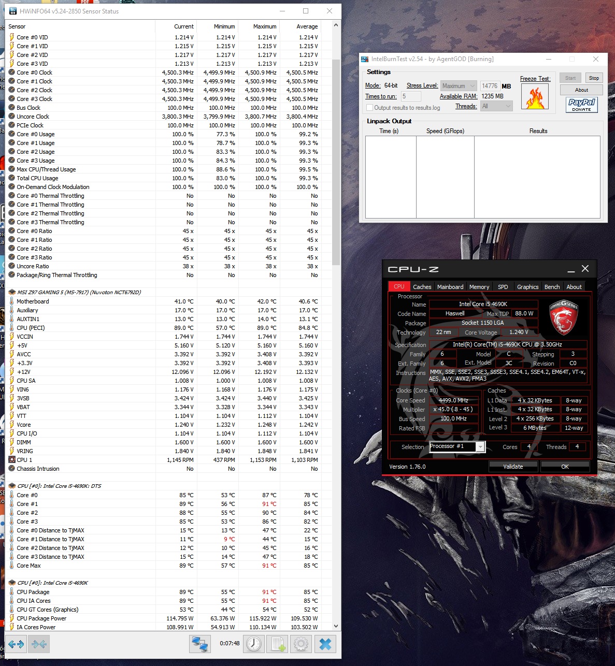Click the MSI Gaming dragon logo in CPU-Z

[563, 317]
